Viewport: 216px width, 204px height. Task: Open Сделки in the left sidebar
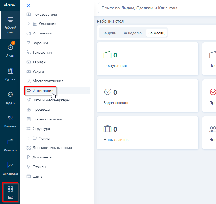pyautogui.click(x=10, y=74)
